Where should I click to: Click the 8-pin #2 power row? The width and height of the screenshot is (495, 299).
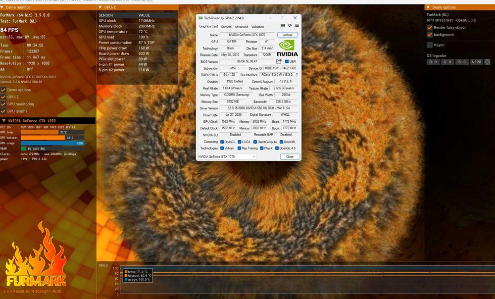[x=137, y=70]
